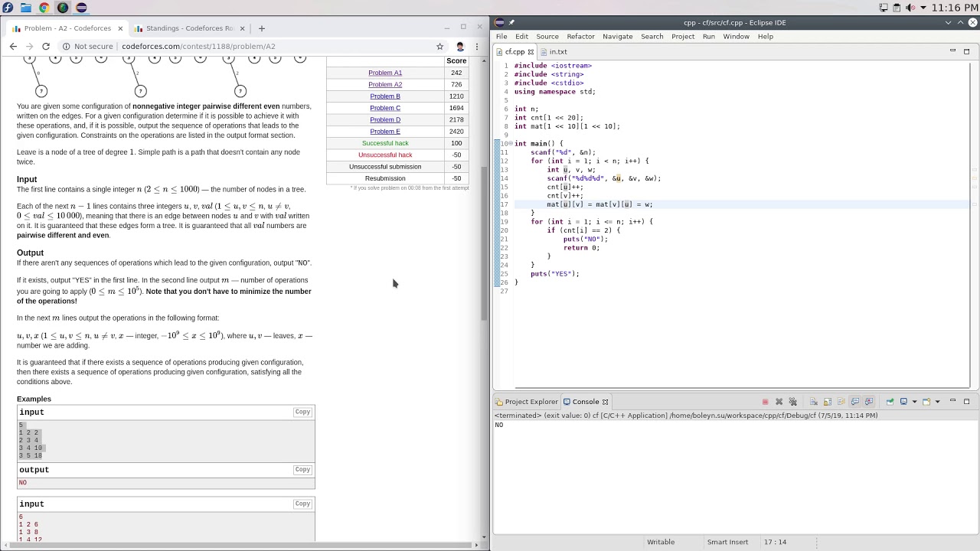Open the Problem B link
Screen dimensions: 980x551
pyautogui.click(x=385, y=96)
